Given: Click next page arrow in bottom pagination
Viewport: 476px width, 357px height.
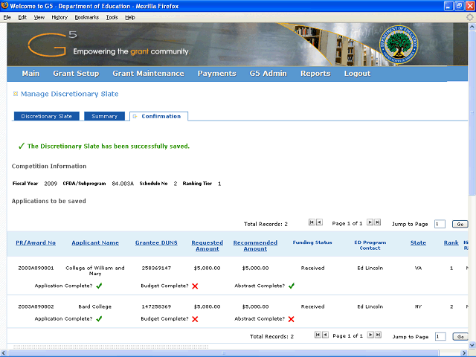Looking at the screenshot, I should [x=370, y=335].
